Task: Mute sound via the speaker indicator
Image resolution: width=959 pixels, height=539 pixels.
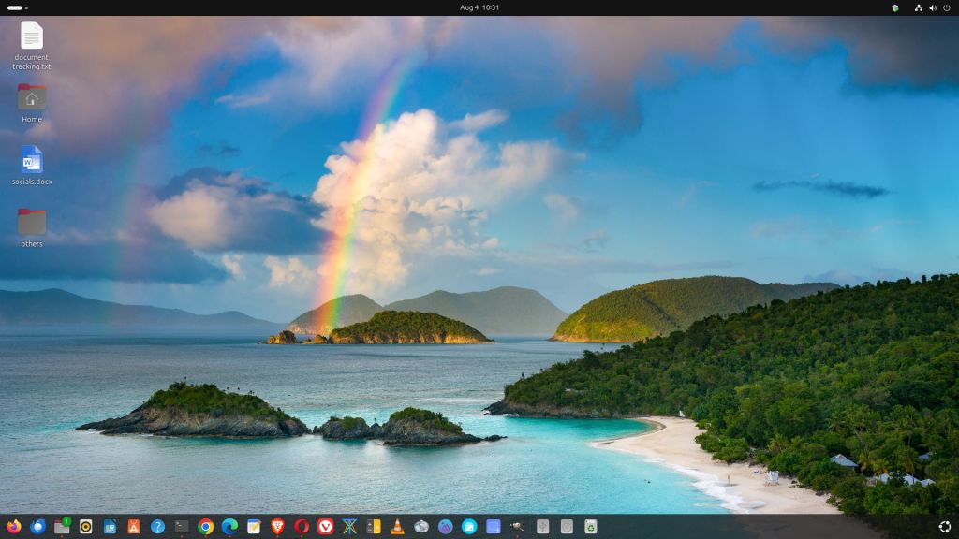Action: [x=933, y=7]
